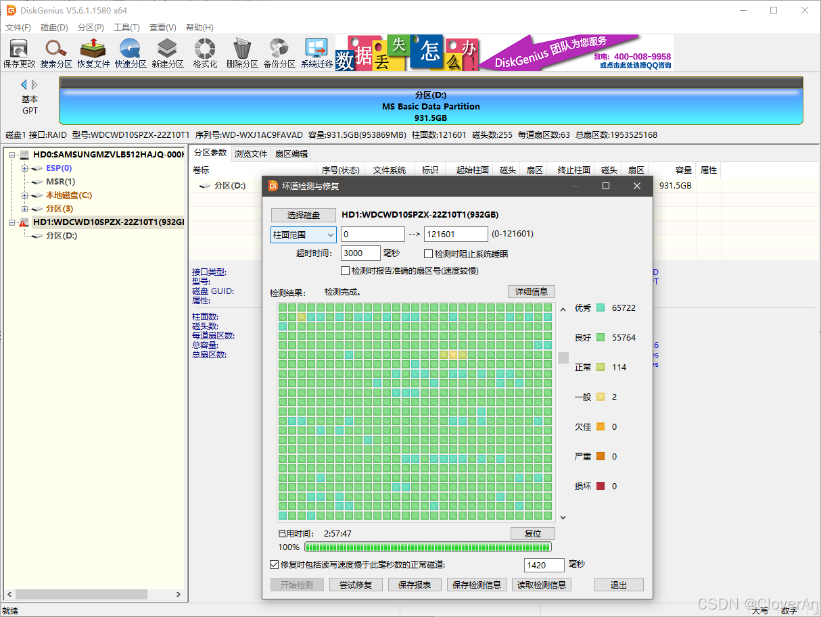Uncheck the 修复时包括读写速度慢 checkbox

tap(274, 564)
